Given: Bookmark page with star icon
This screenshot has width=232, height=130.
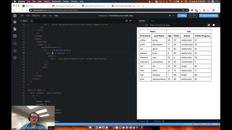Looking at the screenshot, I should pyautogui.click(x=187, y=10).
